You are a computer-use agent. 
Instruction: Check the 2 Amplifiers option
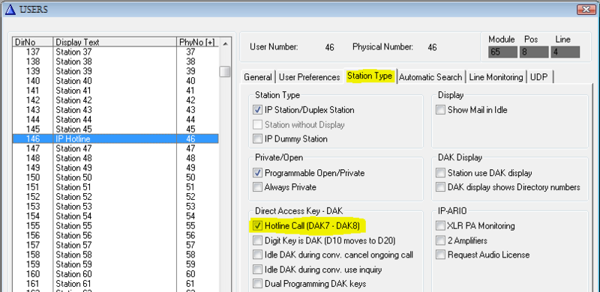pos(441,241)
